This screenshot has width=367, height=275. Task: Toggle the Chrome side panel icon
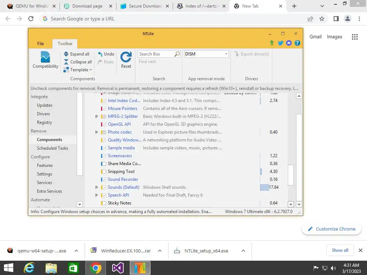[336, 19]
